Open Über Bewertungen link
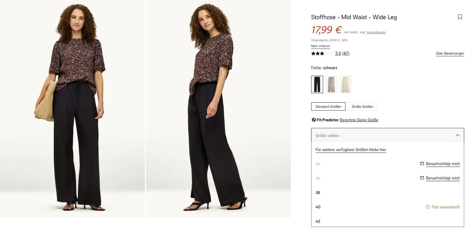The width and height of the screenshot is (469, 228). [x=450, y=53]
